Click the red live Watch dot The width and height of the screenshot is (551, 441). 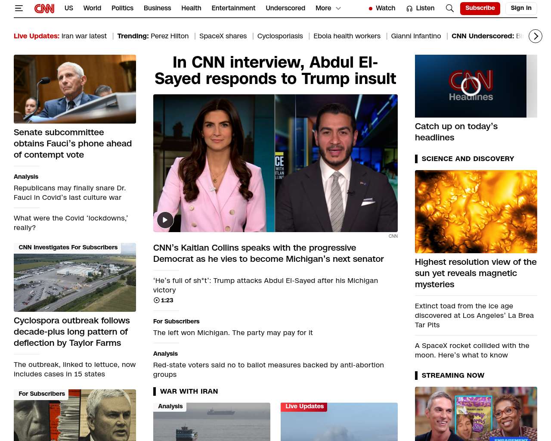pos(371,9)
